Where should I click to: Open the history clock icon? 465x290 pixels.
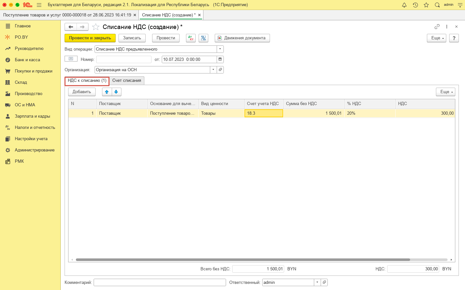point(415,5)
